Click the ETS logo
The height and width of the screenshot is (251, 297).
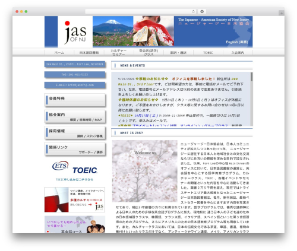click(61, 166)
